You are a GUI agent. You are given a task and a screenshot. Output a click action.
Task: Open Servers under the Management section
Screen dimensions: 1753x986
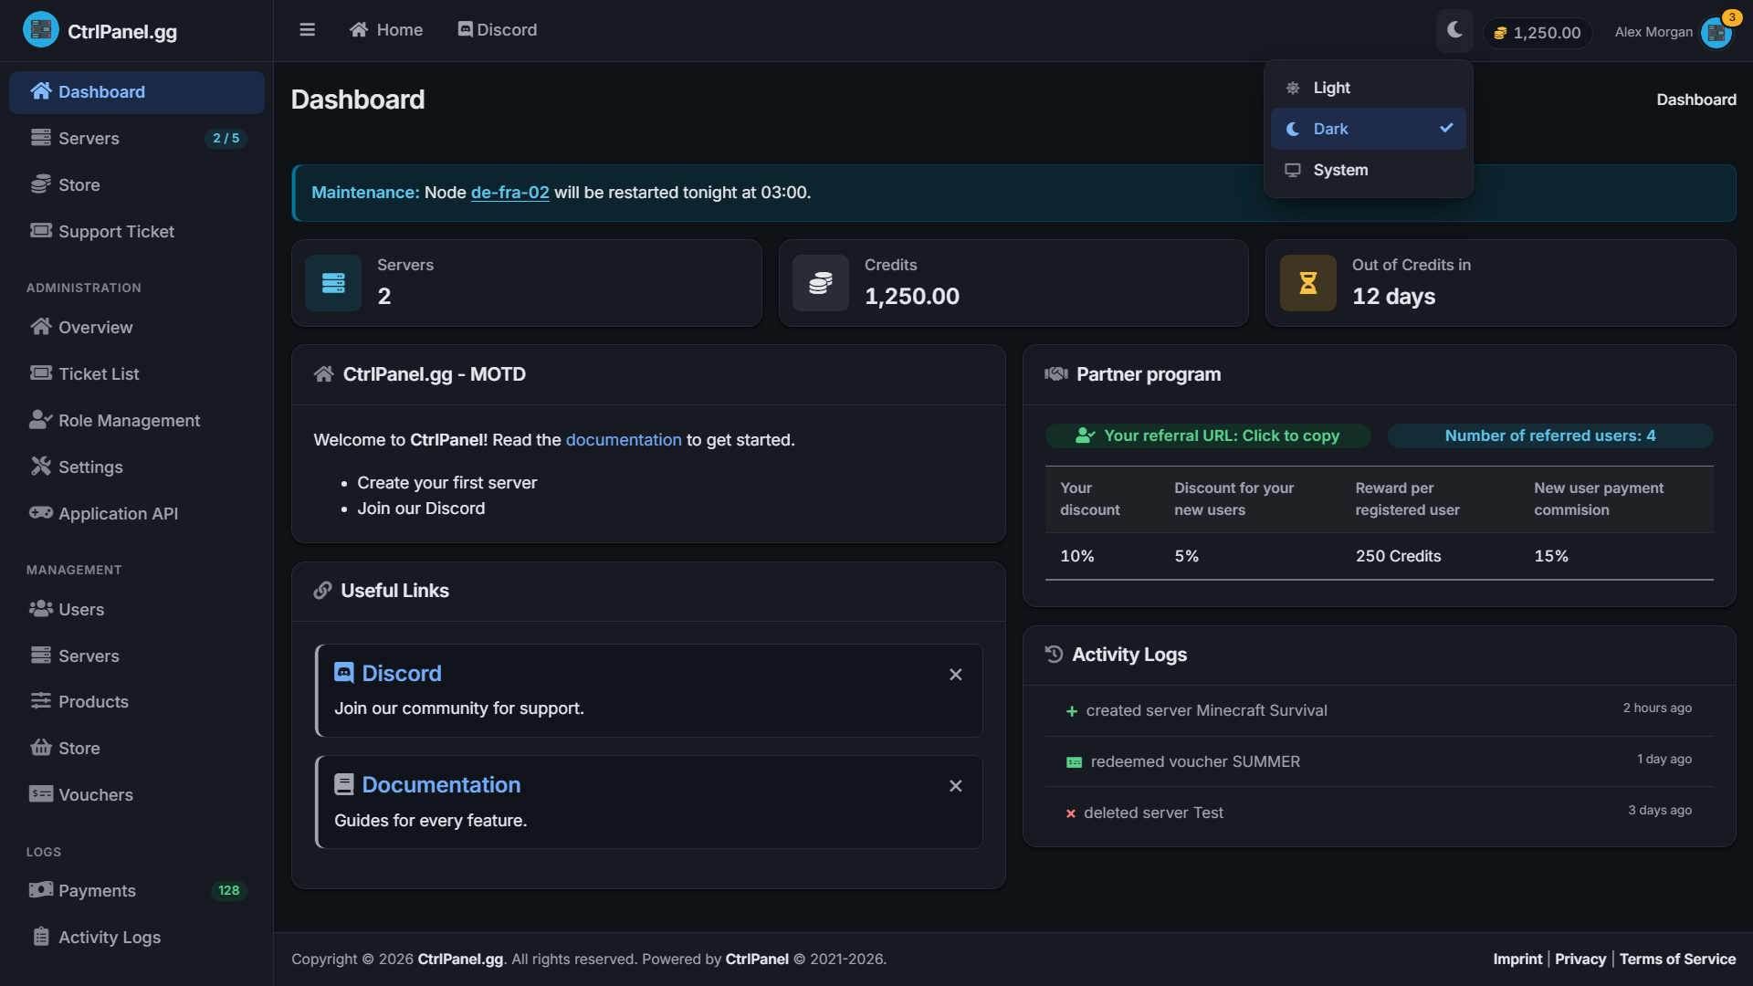pos(137,656)
